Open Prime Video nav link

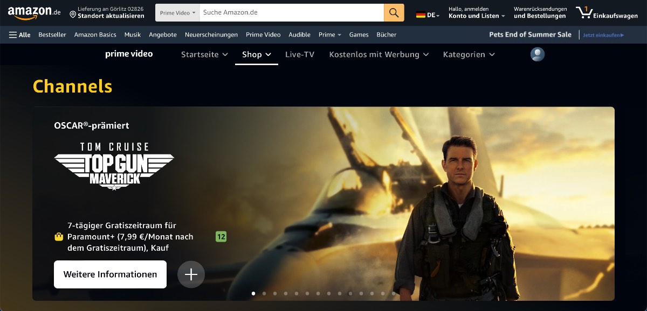coord(263,34)
